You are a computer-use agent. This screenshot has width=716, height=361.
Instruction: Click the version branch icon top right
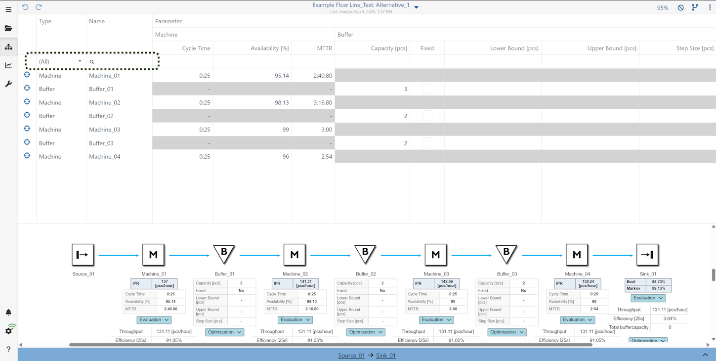pyautogui.click(x=694, y=7)
